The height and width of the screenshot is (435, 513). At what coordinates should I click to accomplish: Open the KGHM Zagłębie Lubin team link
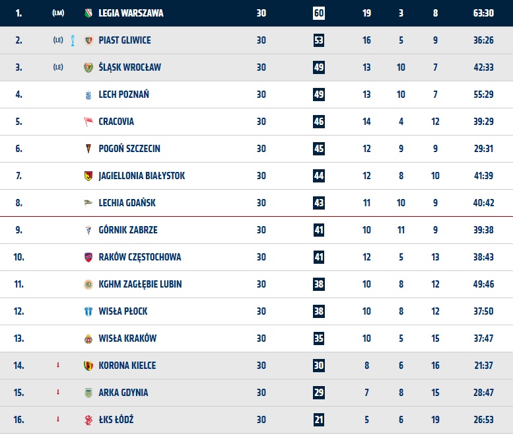140,284
